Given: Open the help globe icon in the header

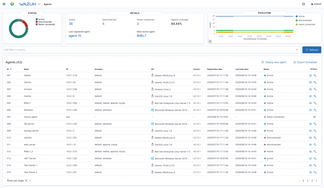Looking at the screenshot, I should coord(303,4).
